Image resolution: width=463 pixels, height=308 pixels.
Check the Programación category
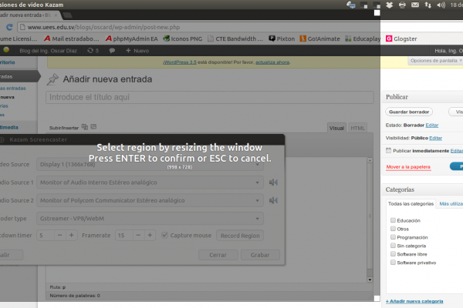point(393,237)
